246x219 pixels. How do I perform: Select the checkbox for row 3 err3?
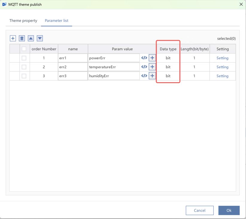click(24, 76)
